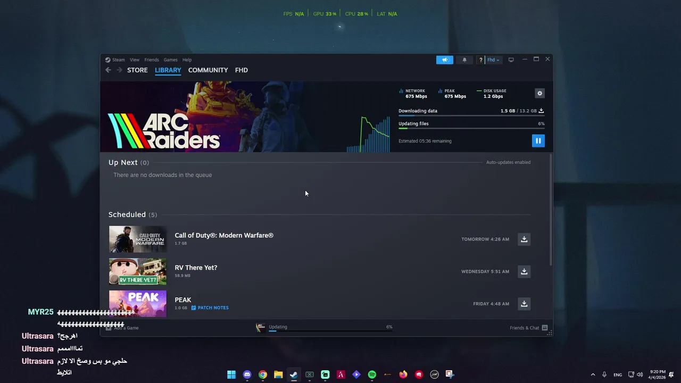Open the Steam notifications bell
The height and width of the screenshot is (383, 681).
464,60
